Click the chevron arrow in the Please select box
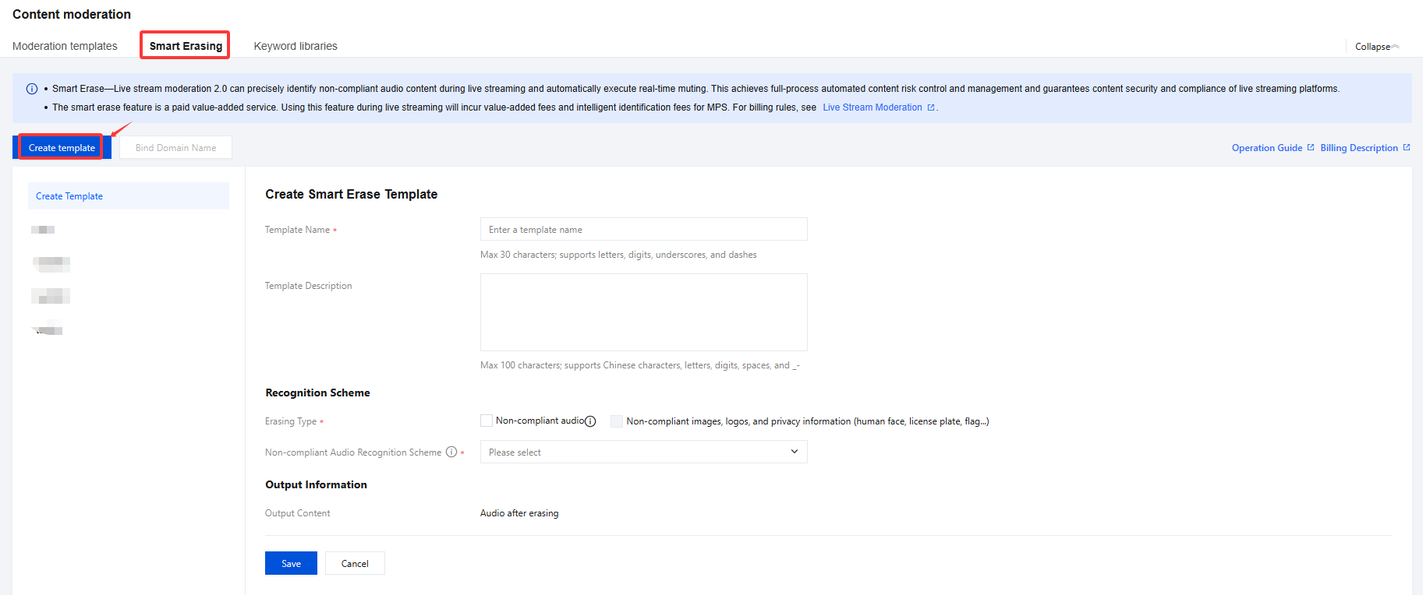 [x=794, y=452]
